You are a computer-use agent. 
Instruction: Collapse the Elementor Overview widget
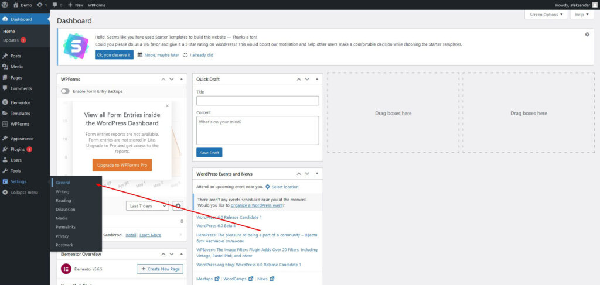(182, 254)
